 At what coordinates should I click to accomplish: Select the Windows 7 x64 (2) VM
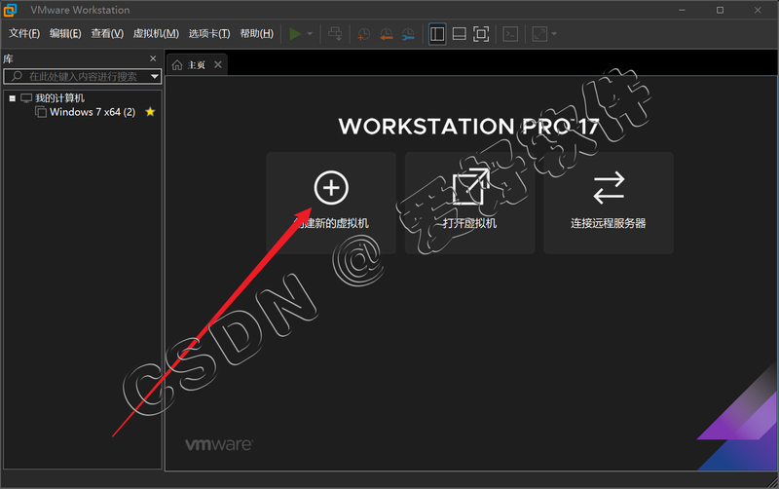coord(93,112)
